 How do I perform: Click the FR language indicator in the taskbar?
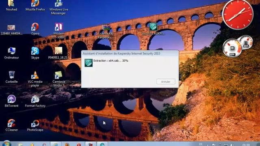(x=200, y=144)
